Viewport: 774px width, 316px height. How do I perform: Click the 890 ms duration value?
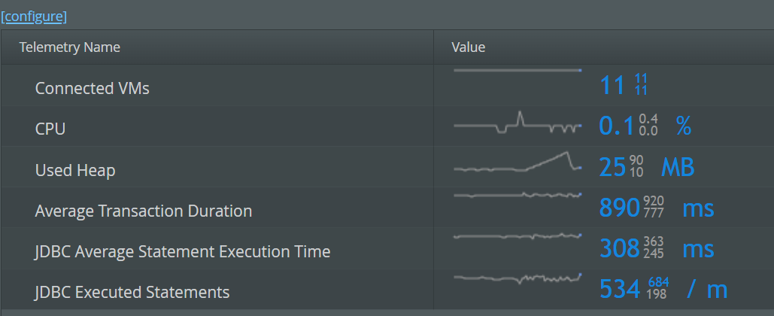coord(657,208)
